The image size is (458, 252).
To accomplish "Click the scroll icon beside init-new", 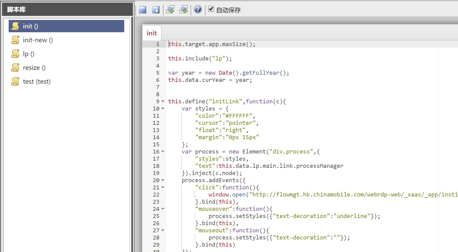I will [15, 40].
